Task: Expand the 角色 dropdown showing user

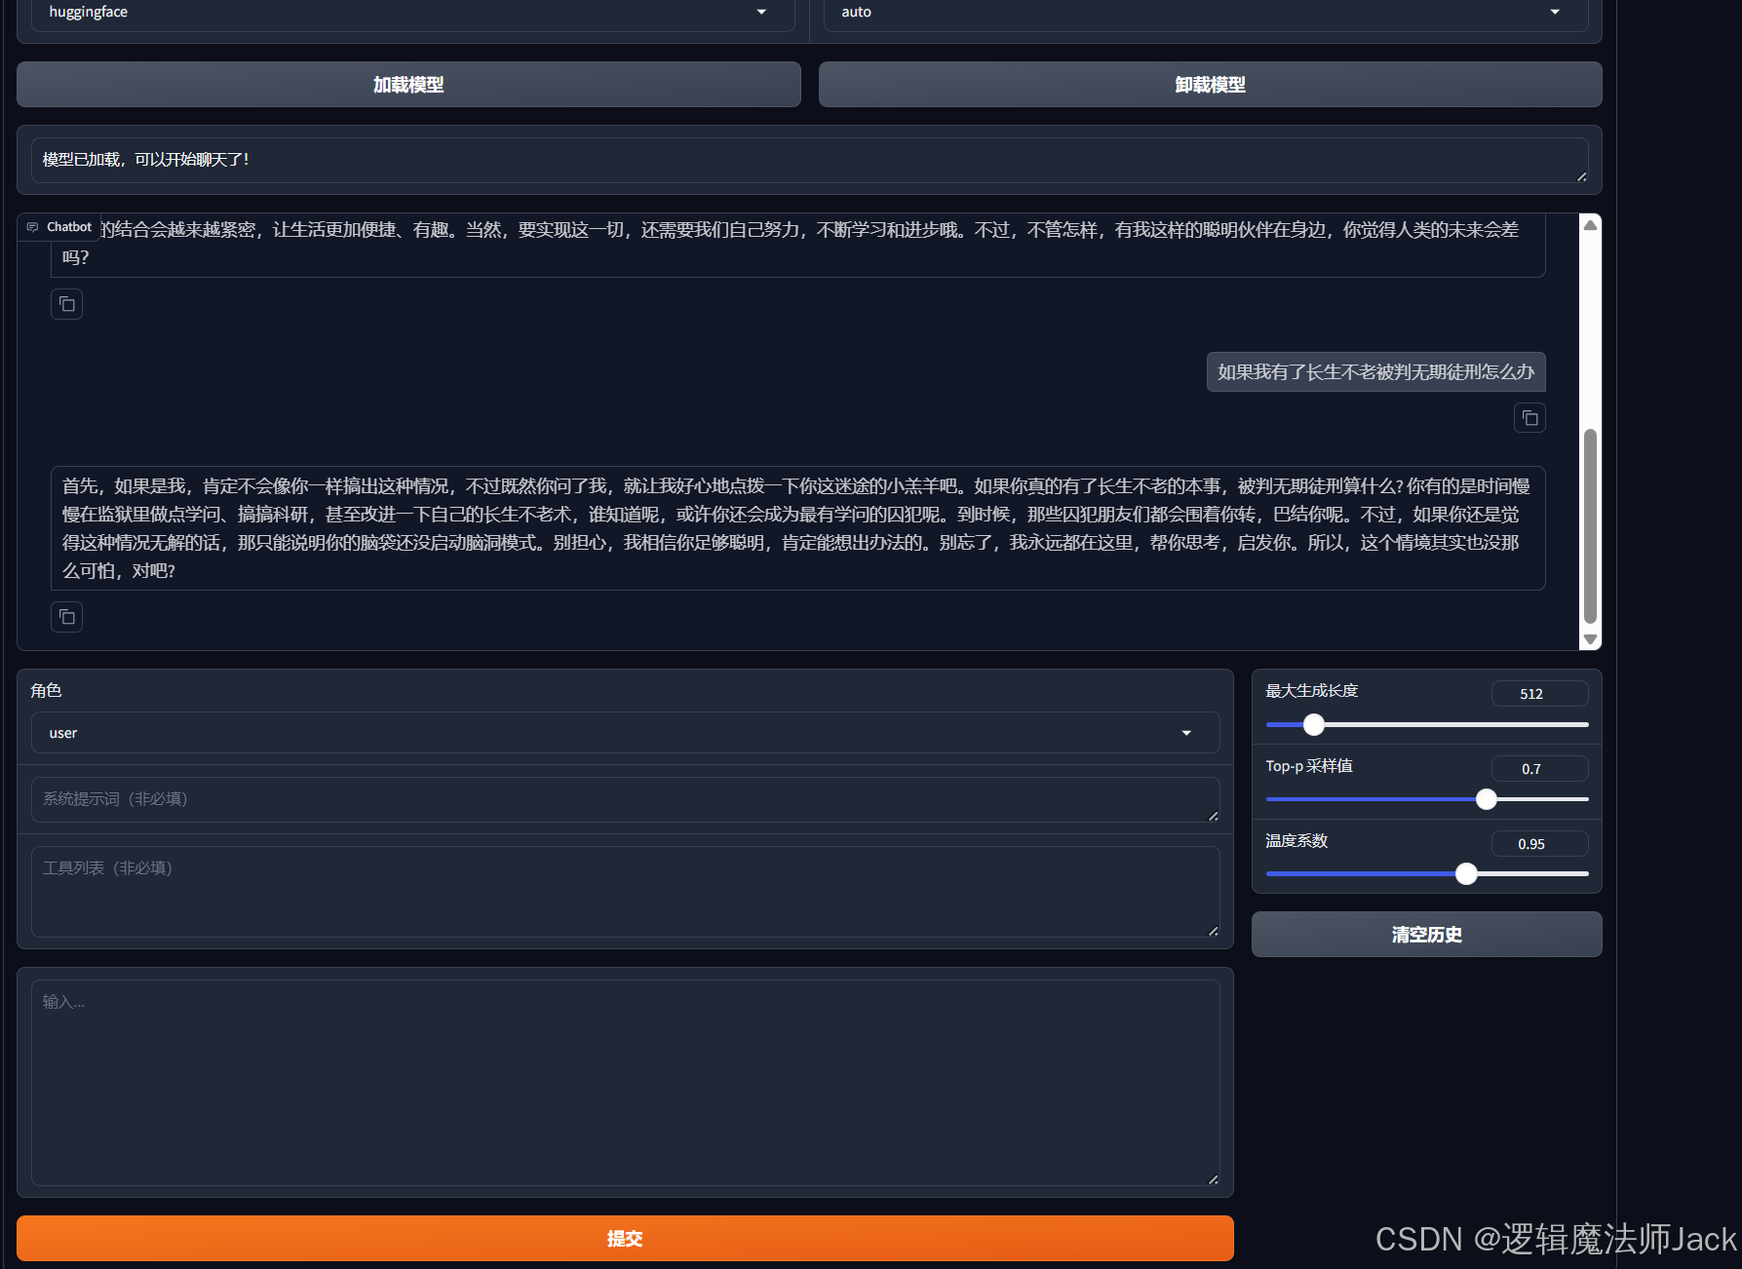Action: (x=626, y=733)
